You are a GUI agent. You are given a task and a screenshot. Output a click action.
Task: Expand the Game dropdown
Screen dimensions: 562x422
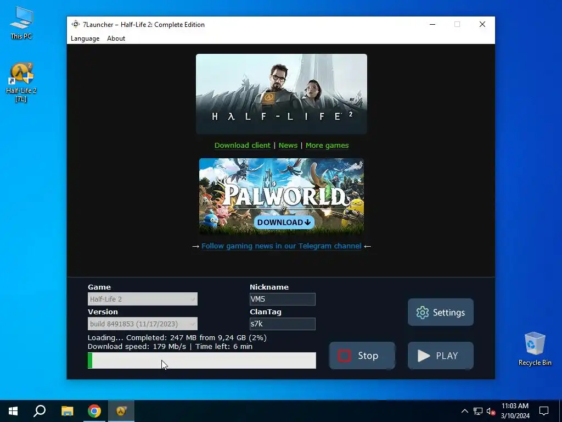tap(143, 299)
